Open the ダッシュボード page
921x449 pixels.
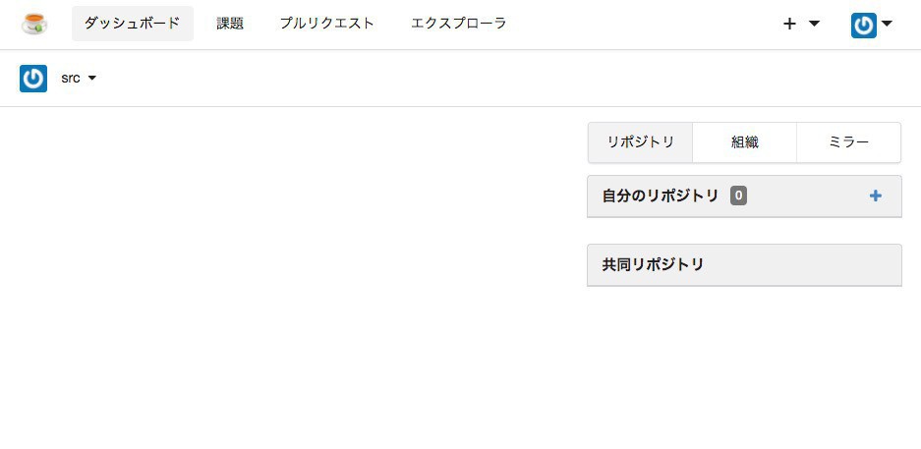133,24
